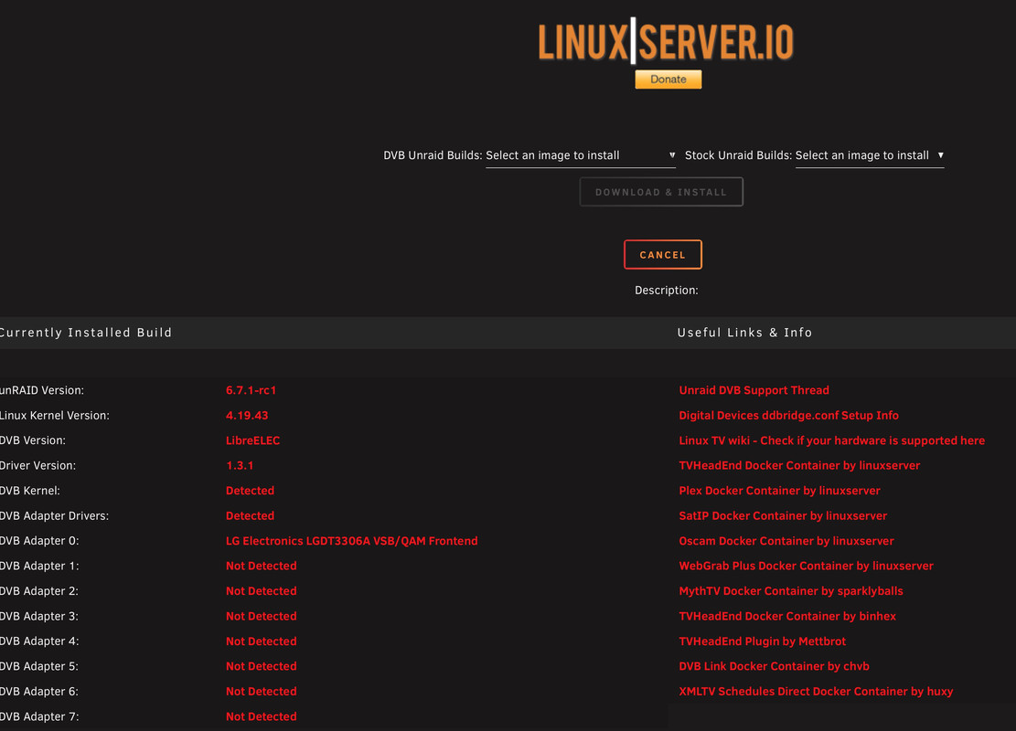Click the DVB Adapter Drivers Detected status
1016x731 pixels.
pyautogui.click(x=250, y=516)
